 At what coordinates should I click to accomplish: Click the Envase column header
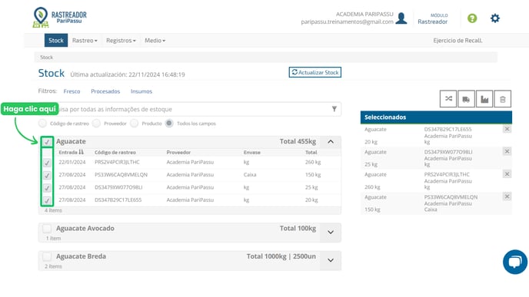252,152
